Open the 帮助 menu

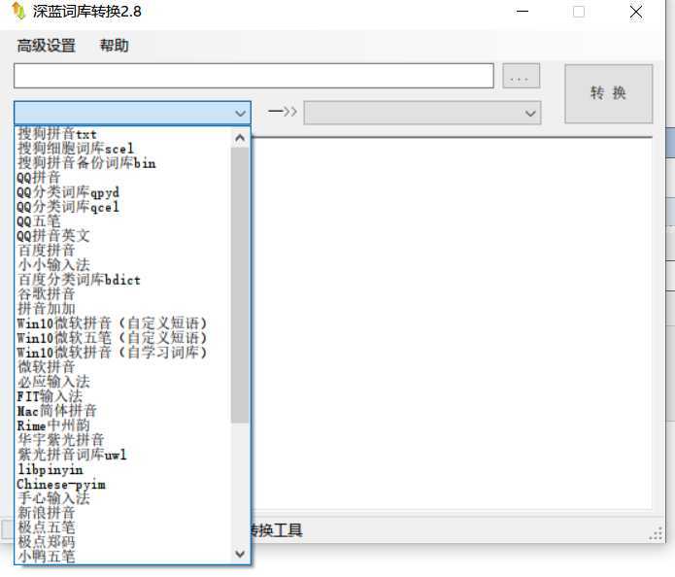click(x=114, y=46)
